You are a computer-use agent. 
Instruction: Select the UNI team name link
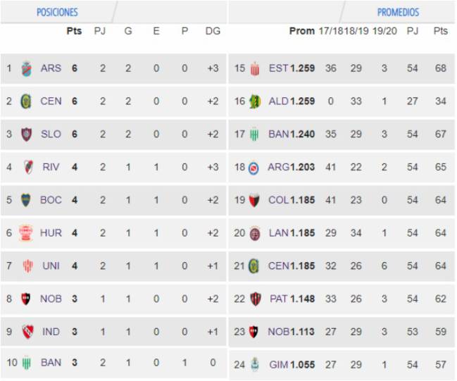click(x=51, y=266)
